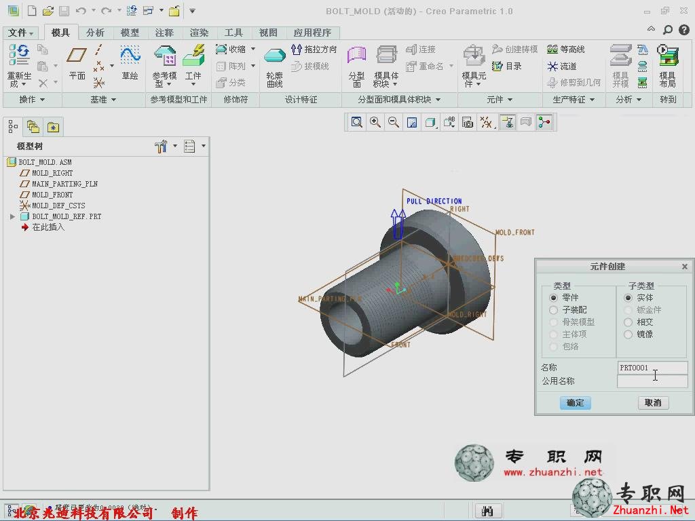Click the Refit view icon
The image size is (695, 521).
tap(356, 122)
